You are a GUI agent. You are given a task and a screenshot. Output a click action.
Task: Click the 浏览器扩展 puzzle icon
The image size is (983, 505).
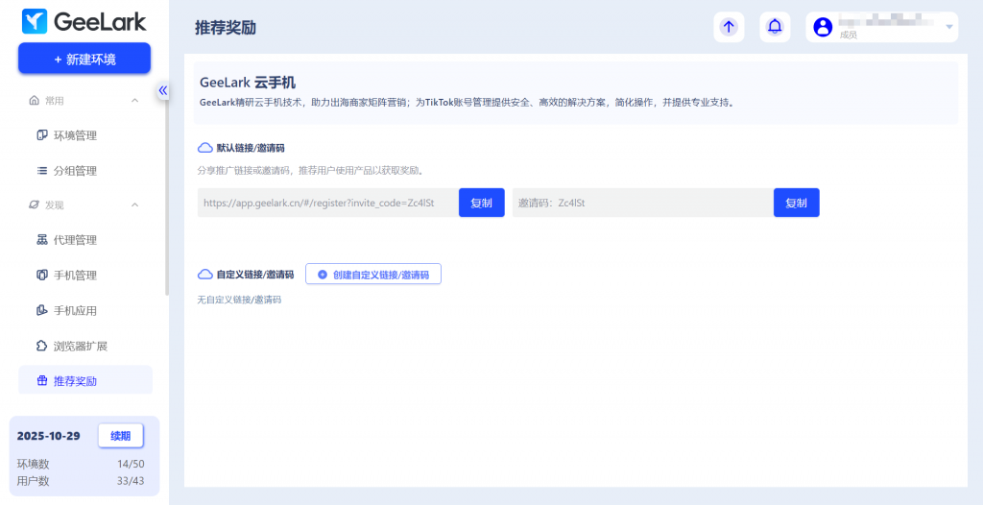pos(42,346)
